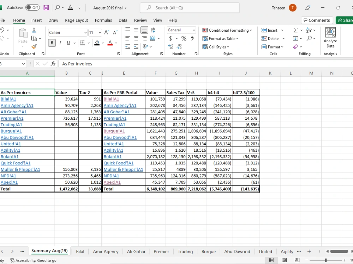Open the font size dropdown
Image resolution: width=353 pixels, height=264 pixels.
(100, 33)
